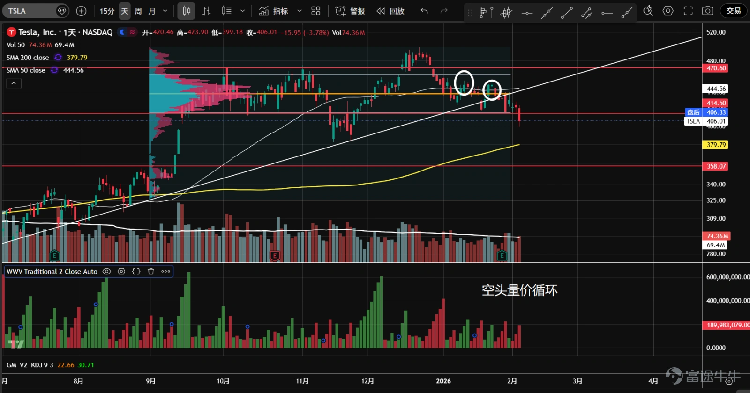Click the 交易 trade button
The image size is (750, 393).
[734, 11]
